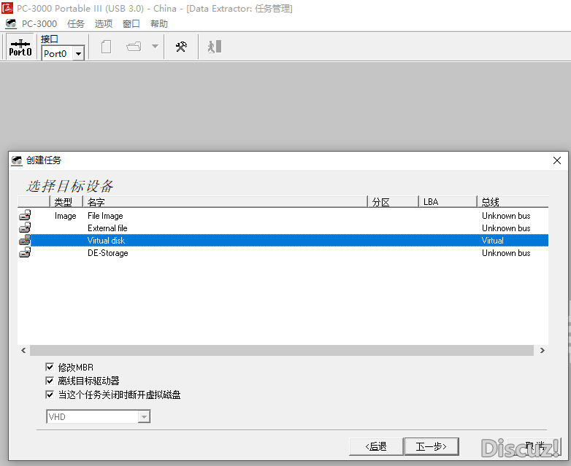Select the DE-Storage device icon

point(25,252)
